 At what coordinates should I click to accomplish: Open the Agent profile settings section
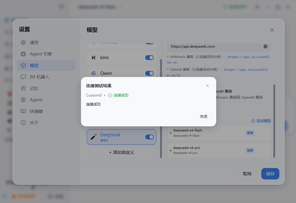46,100
